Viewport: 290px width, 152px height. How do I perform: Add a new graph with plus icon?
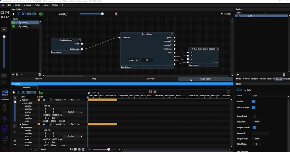(13, 74)
